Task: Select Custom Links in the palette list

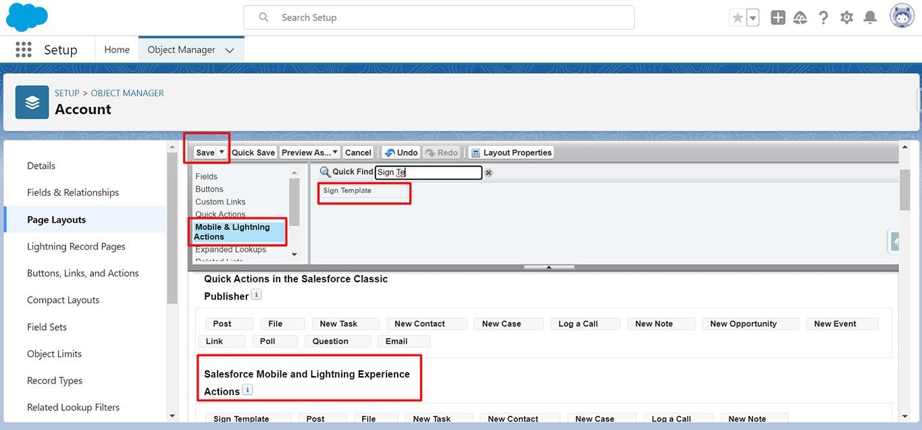Action: pyautogui.click(x=220, y=202)
